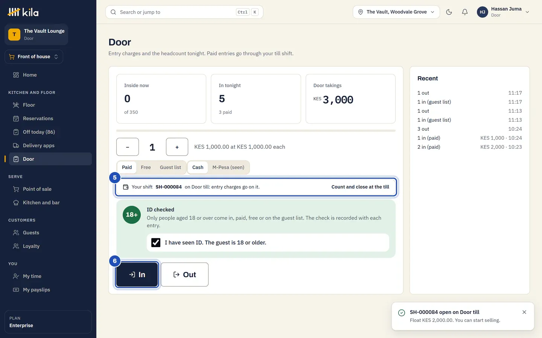Click The Vault Lounge venue badge

tap(36, 35)
